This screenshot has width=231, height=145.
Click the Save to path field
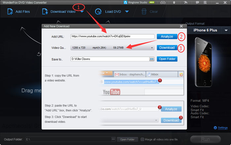[110, 59]
